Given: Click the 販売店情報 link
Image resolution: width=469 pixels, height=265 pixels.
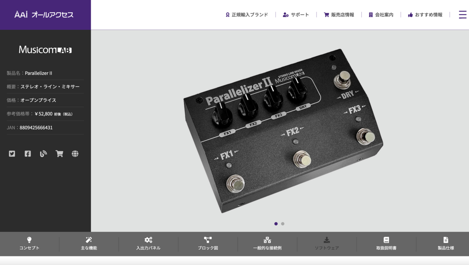Looking at the screenshot, I should tap(339, 14).
